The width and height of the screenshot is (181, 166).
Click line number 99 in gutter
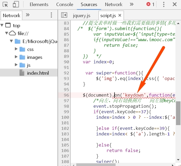coord(66,112)
